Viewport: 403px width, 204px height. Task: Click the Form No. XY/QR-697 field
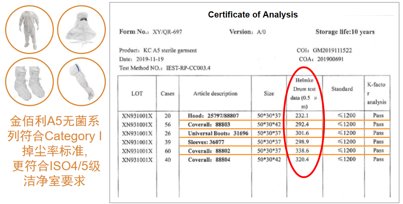(x=150, y=32)
